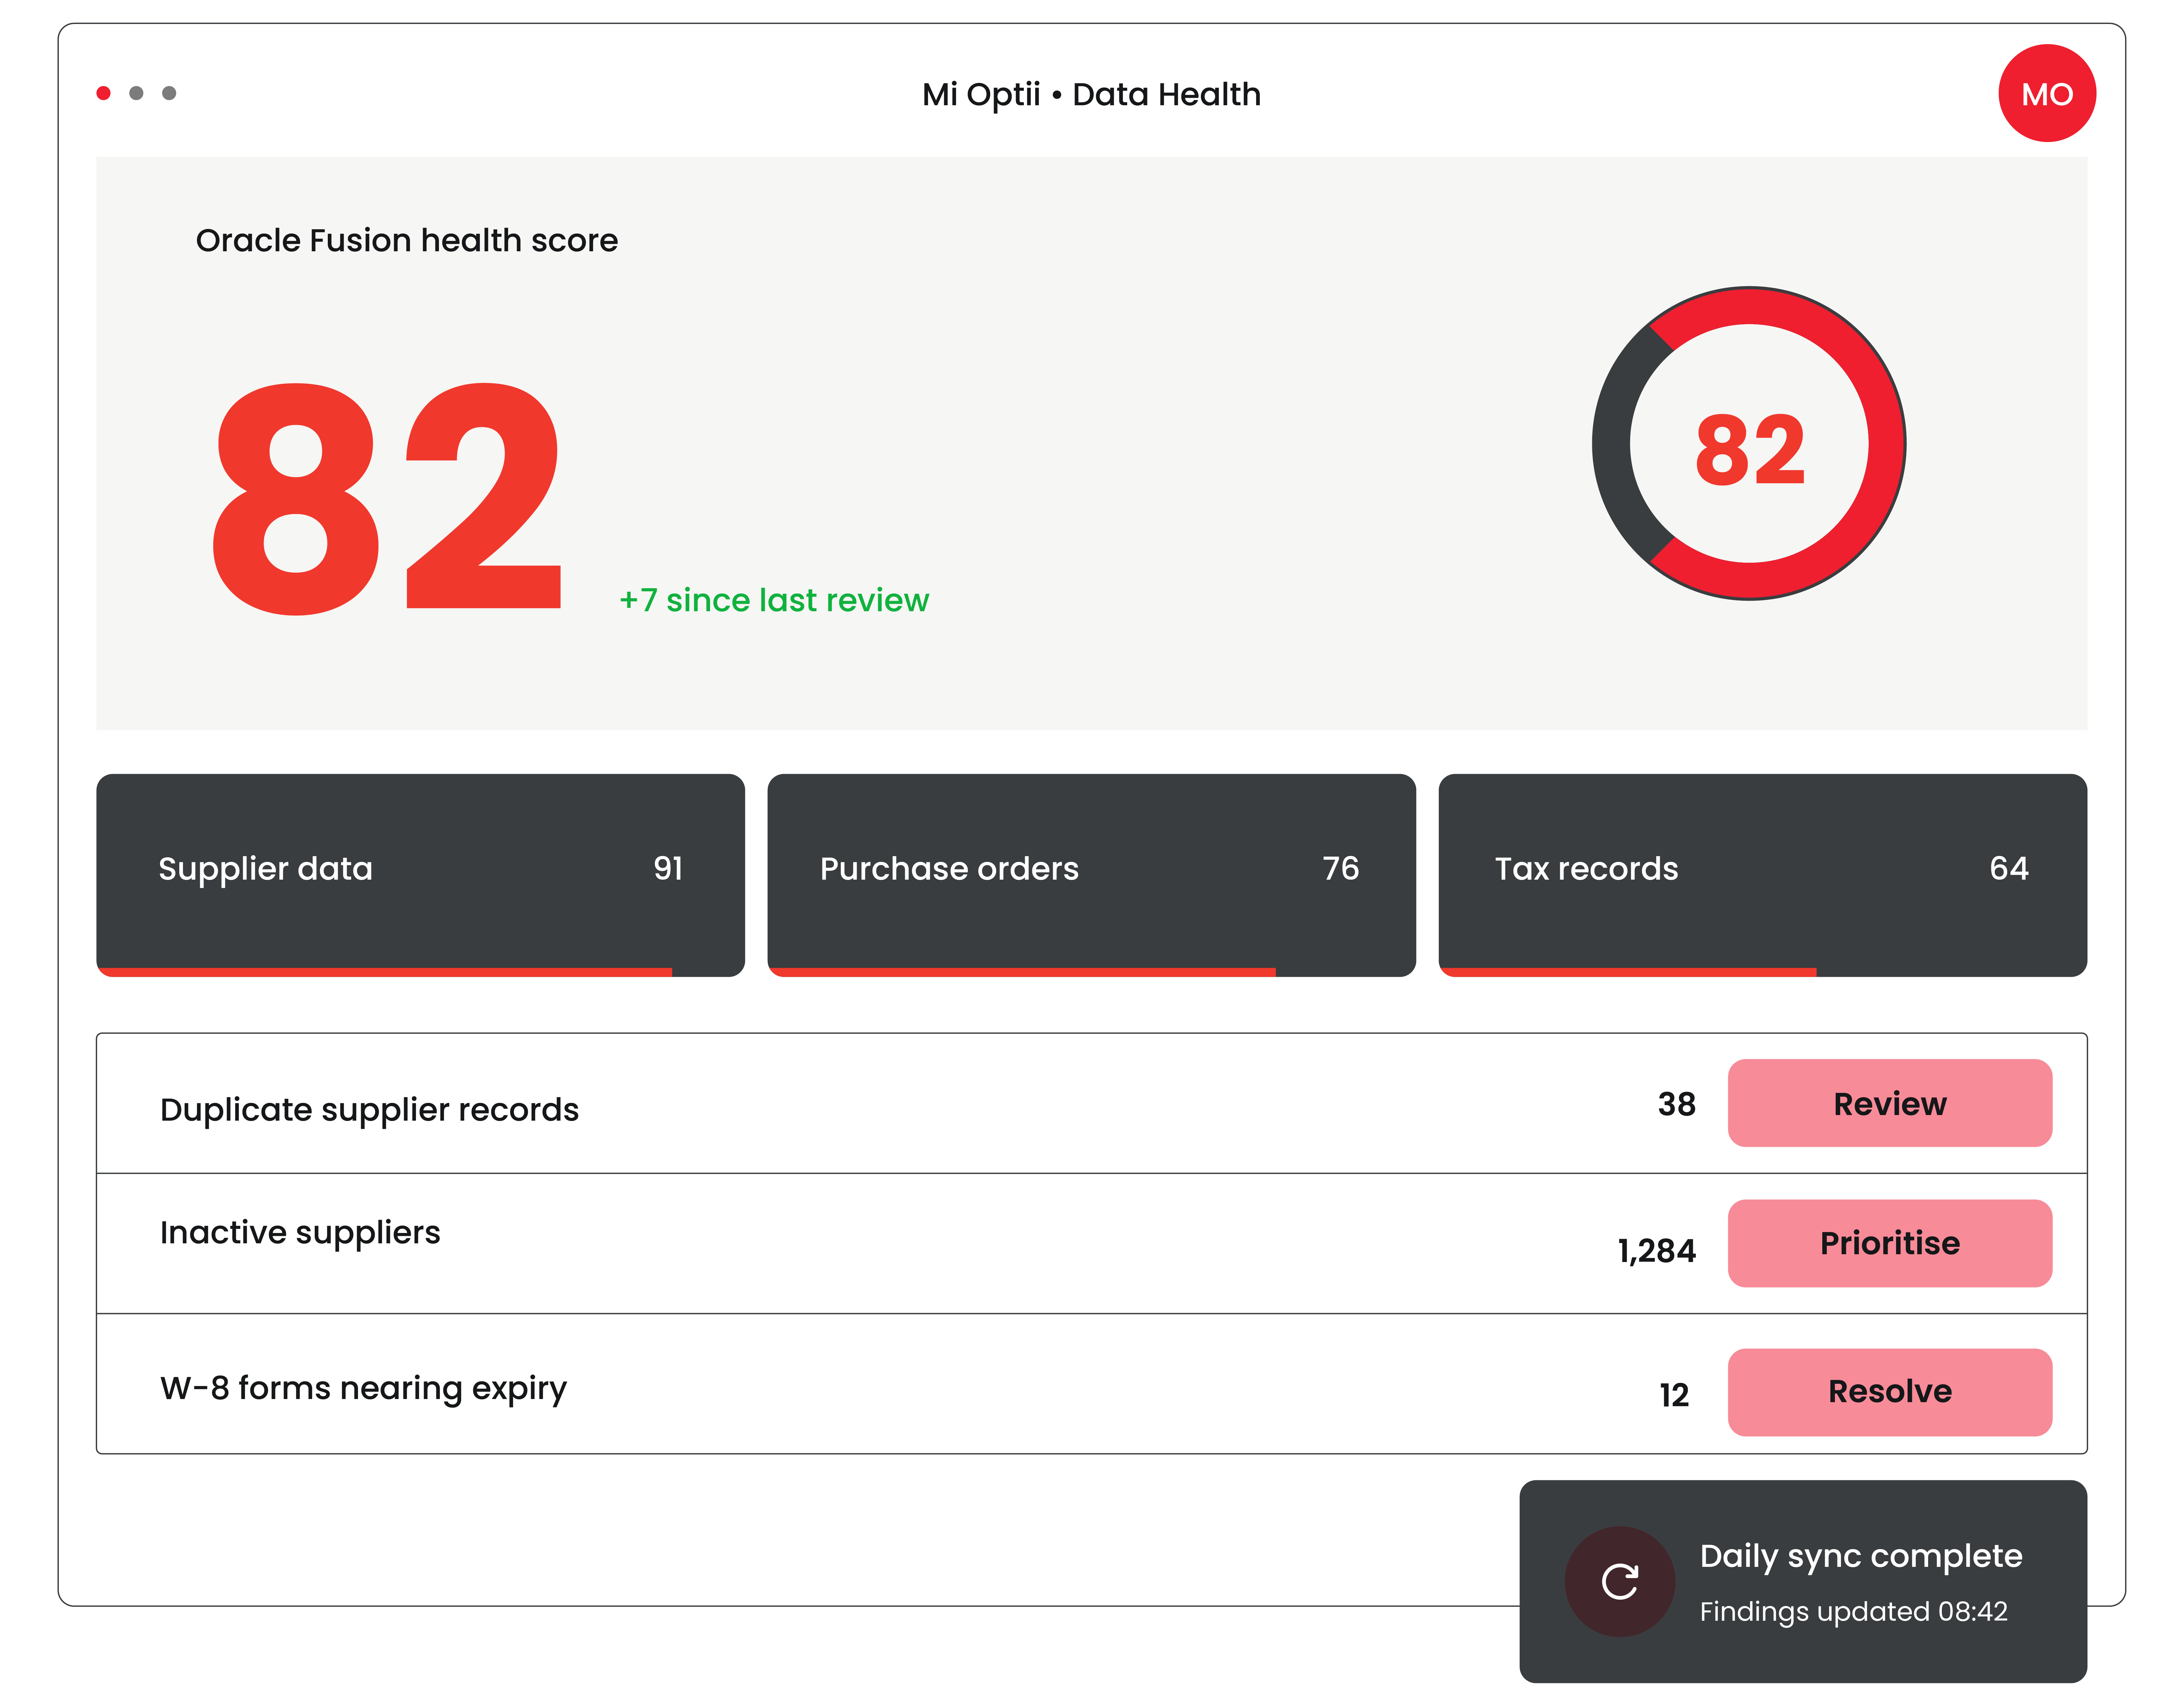Image resolution: width=2184 pixels, height=1702 pixels.
Task: Open the Supplier data card
Action: click(420, 875)
